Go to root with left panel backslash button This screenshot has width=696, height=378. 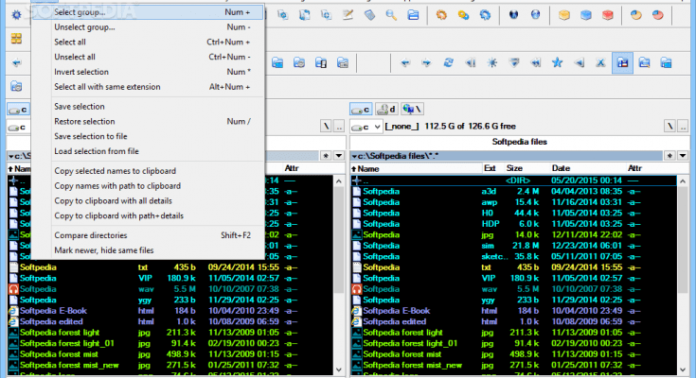[x=326, y=127]
